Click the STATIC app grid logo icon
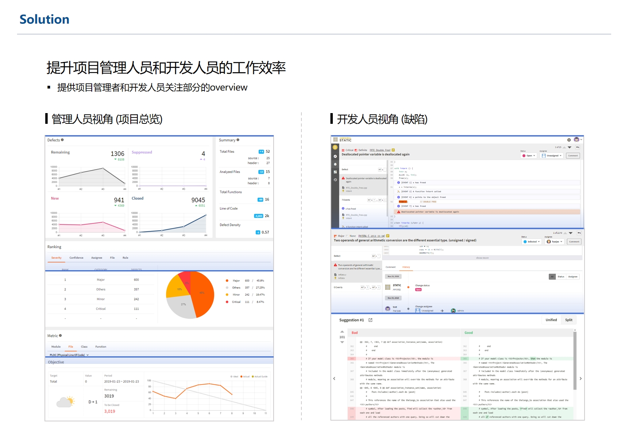Image resolution: width=633 pixels, height=448 pixels. pos(335,140)
